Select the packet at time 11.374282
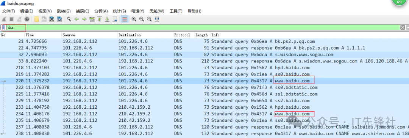The height and width of the screenshot is (138, 409). click(x=204, y=74)
